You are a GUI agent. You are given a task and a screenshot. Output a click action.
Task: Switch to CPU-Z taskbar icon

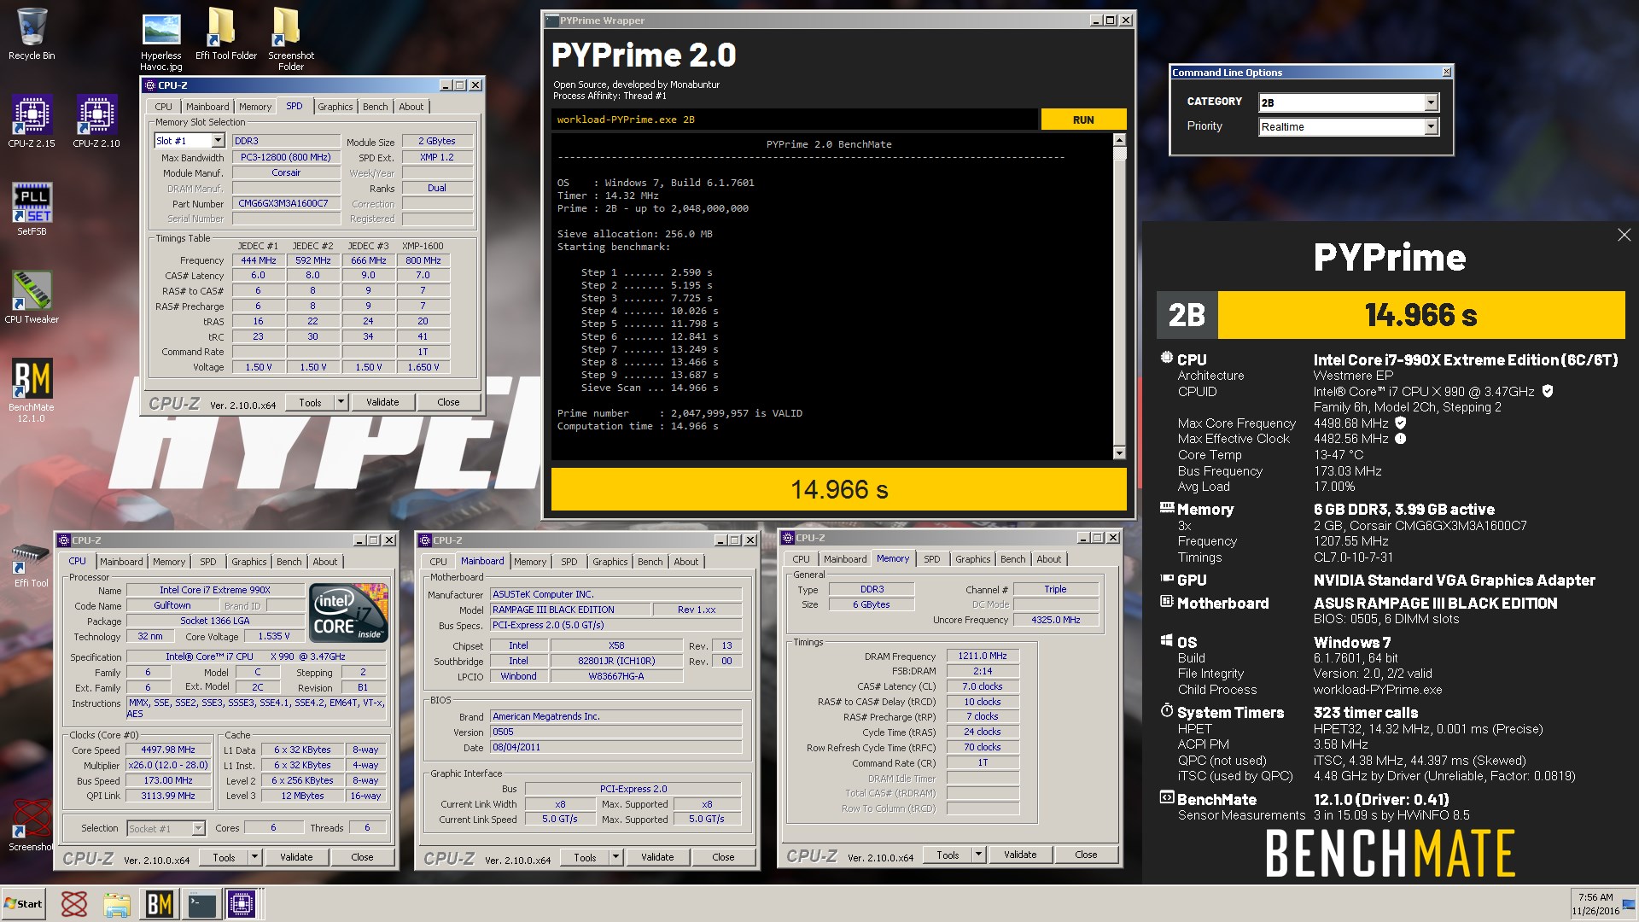(x=242, y=904)
